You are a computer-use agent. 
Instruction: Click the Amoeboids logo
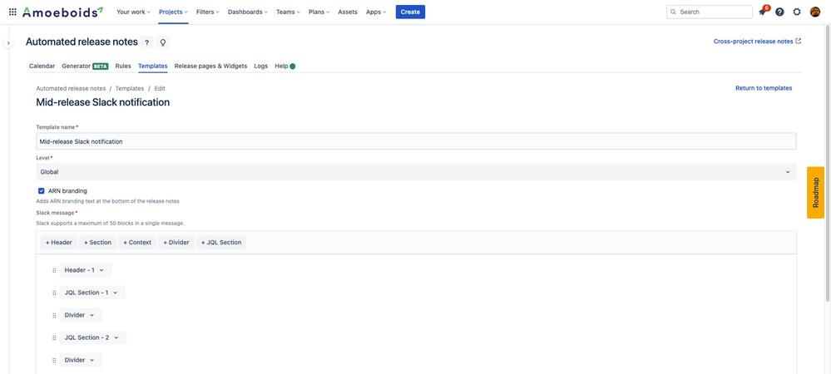pyautogui.click(x=63, y=12)
